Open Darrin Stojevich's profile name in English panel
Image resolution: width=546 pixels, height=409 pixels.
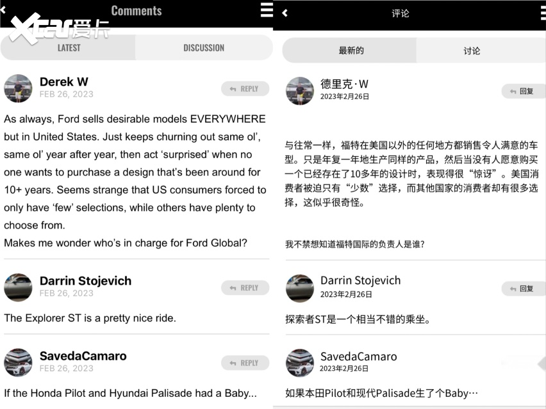click(85, 281)
